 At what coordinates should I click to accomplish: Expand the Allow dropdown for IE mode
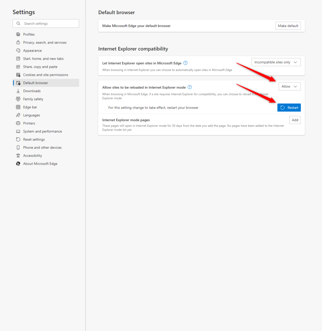click(289, 87)
